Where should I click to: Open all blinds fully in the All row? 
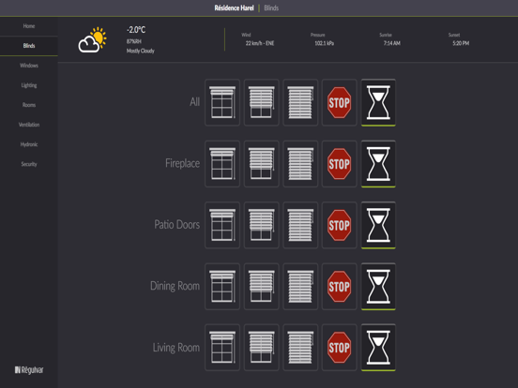[222, 102]
